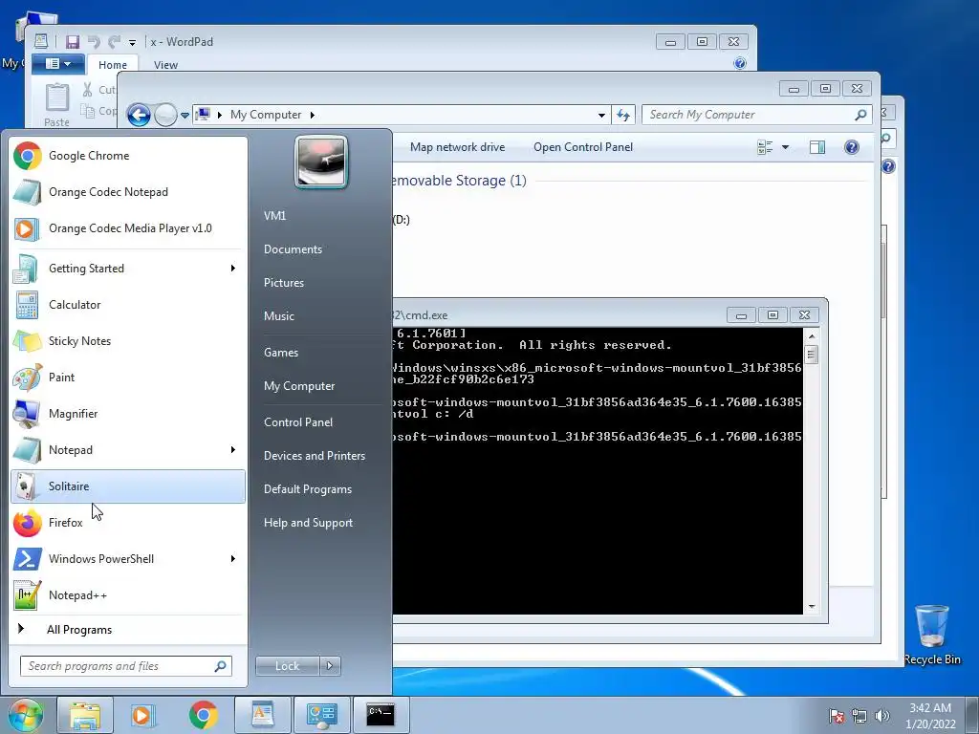
Task: Open Recycle Bin on desktop
Action: pos(931,635)
